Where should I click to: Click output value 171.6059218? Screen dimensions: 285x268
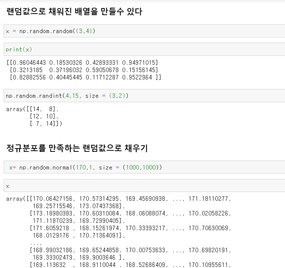(51, 228)
